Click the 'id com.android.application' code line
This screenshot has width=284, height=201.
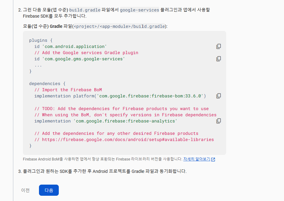click(x=71, y=46)
